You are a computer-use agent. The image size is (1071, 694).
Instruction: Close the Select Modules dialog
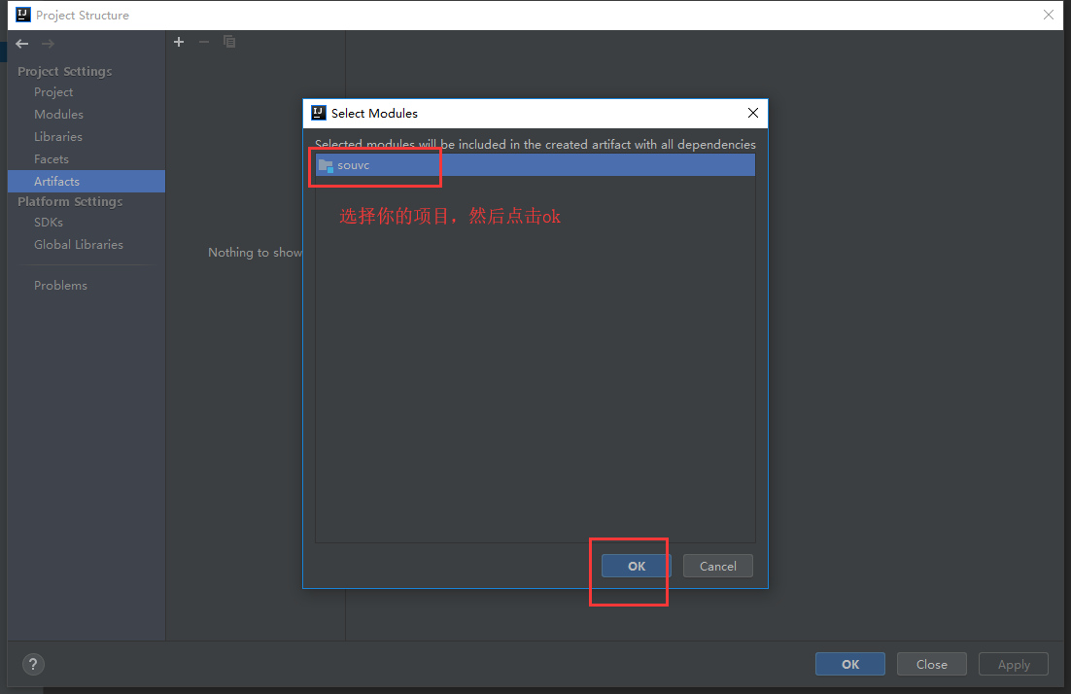coord(752,113)
